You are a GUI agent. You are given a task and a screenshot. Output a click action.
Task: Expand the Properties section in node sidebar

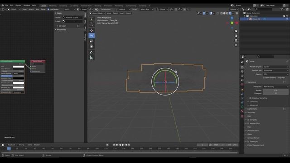[x=62, y=29]
